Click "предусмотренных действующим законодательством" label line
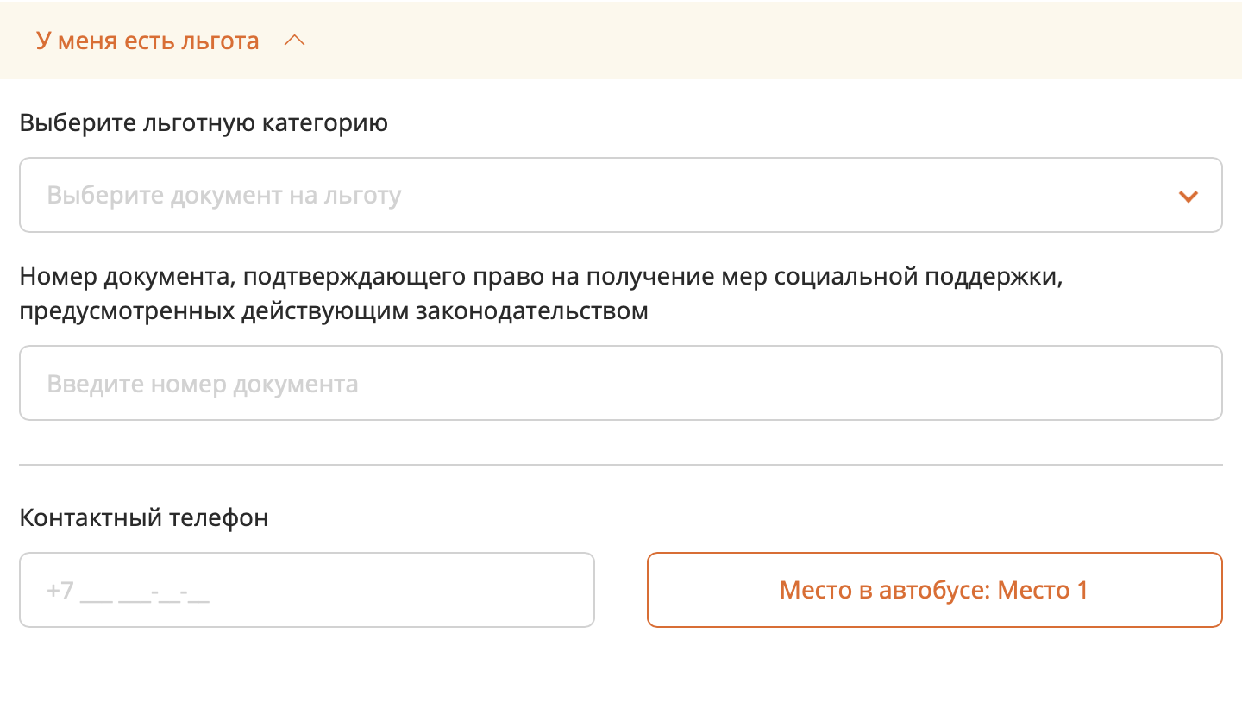The image size is (1242, 702). click(x=334, y=310)
